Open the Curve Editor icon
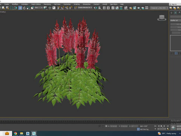 tap(117, 8)
